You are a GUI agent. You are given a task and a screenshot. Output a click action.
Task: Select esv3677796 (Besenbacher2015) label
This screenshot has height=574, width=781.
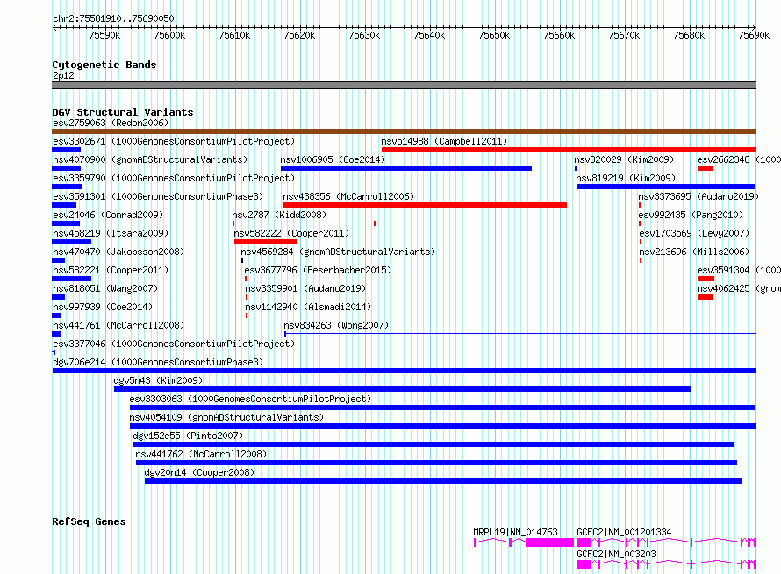[x=318, y=270]
